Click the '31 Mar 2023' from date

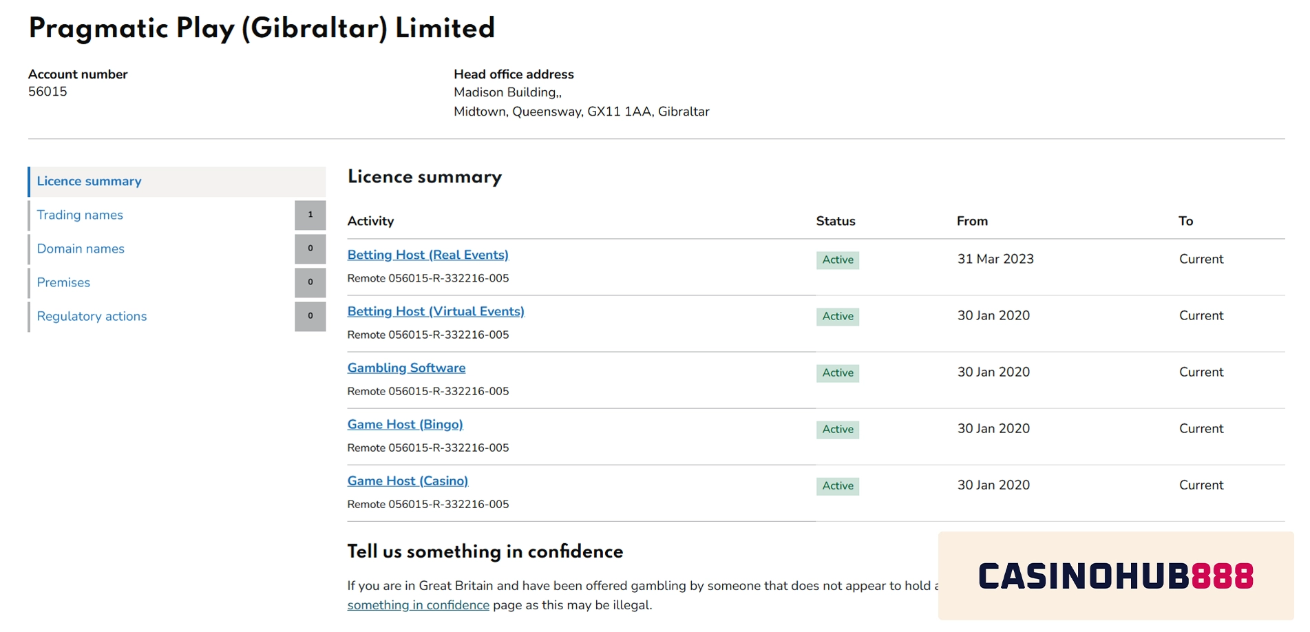[995, 259]
